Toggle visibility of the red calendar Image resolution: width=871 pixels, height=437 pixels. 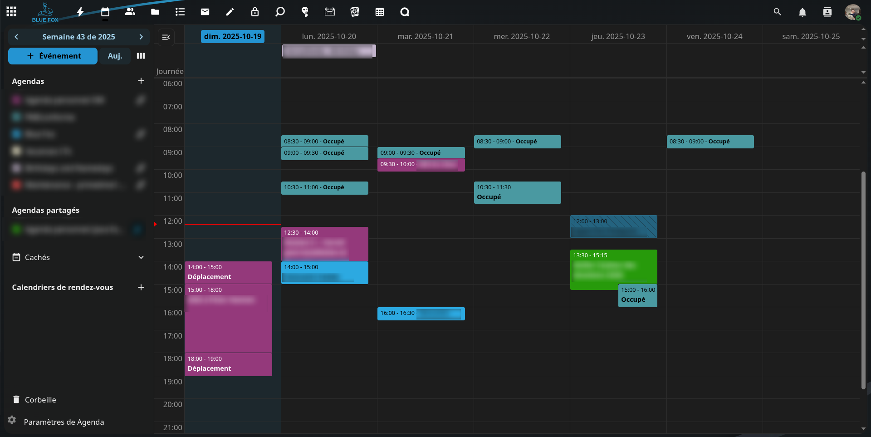pyautogui.click(x=16, y=185)
